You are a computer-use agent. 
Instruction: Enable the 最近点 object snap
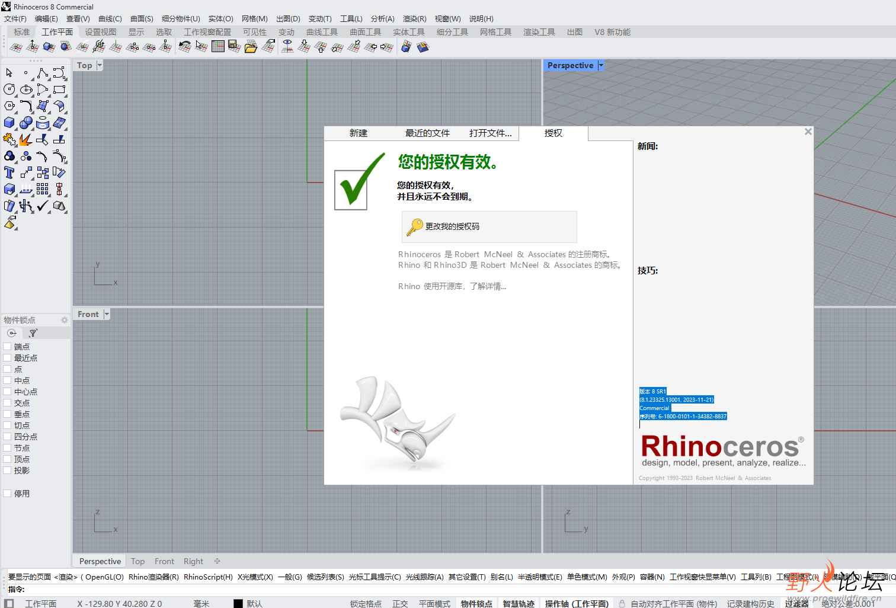coord(7,358)
